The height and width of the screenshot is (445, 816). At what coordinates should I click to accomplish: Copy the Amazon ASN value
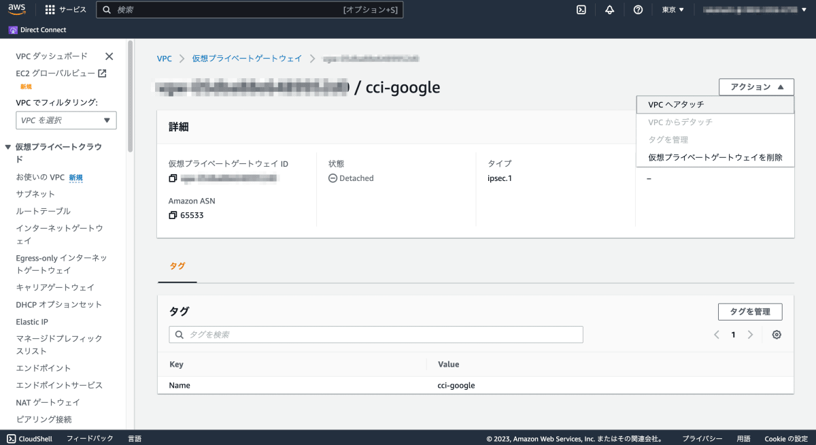173,215
